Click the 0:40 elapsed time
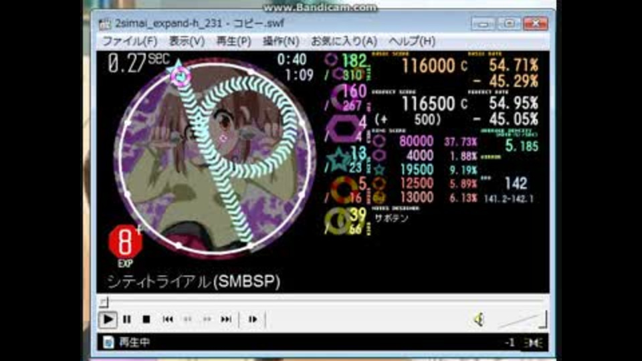This screenshot has height=361, width=642. click(292, 59)
